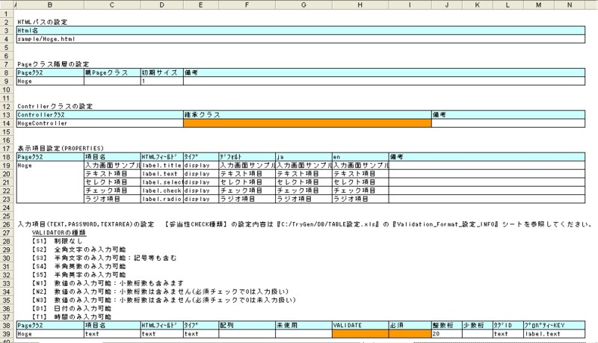
Task: Select row 26 header
Action: [7, 224]
